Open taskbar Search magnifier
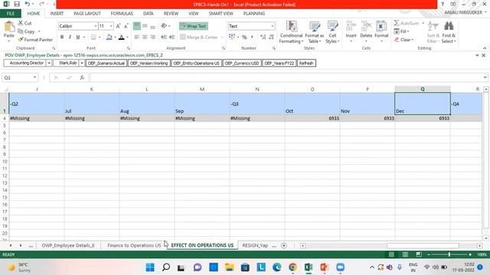The height and width of the screenshot is (275, 490). [x=166, y=267]
